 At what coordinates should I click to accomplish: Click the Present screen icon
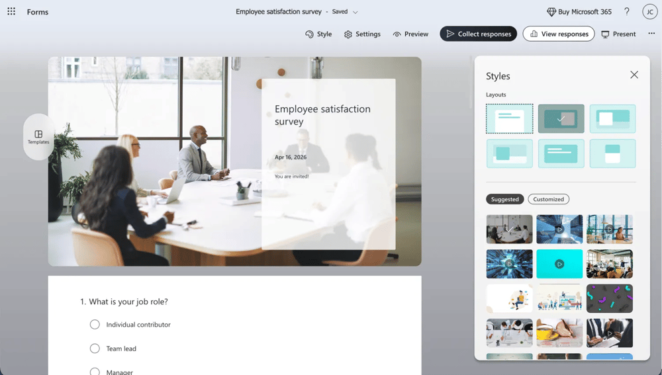pos(605,34)
